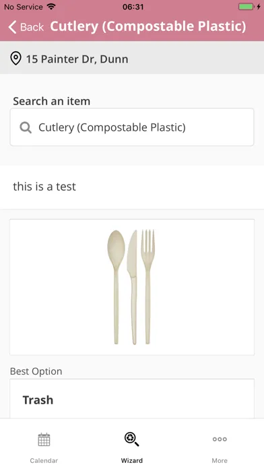Tap the recycling wizard magnifier icon
The width and height of the screenshot is (264, 469).
coord(131,439)
